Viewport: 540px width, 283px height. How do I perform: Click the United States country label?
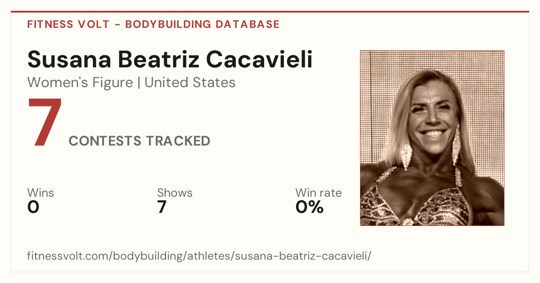tap(190, 83)
